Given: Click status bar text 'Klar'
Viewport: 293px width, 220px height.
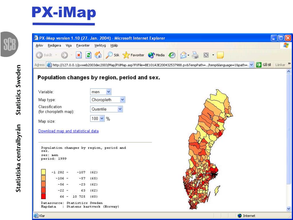Looking at the screenshot, I should [42, 216].
